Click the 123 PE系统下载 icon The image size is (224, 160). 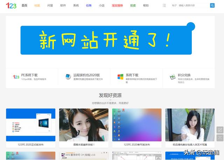pos(16,77)
